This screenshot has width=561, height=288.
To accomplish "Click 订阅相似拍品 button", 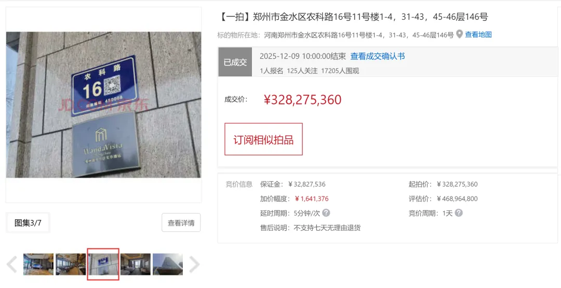I will [x=264, y=139].
